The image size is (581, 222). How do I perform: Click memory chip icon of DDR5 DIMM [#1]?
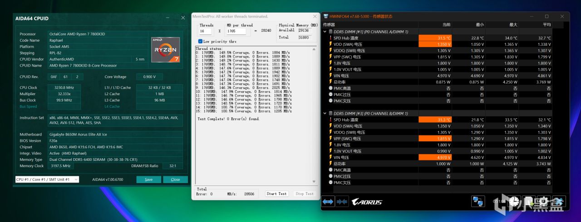point(330,32)
